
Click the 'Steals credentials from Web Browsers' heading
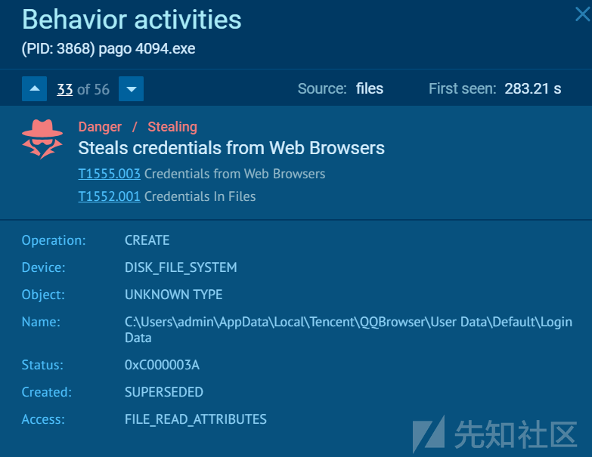231,148
